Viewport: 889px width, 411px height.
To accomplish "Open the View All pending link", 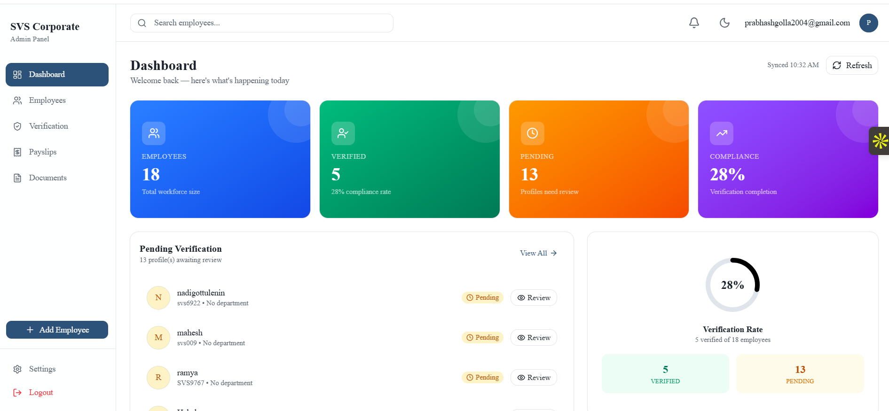I will coord(538,253).
